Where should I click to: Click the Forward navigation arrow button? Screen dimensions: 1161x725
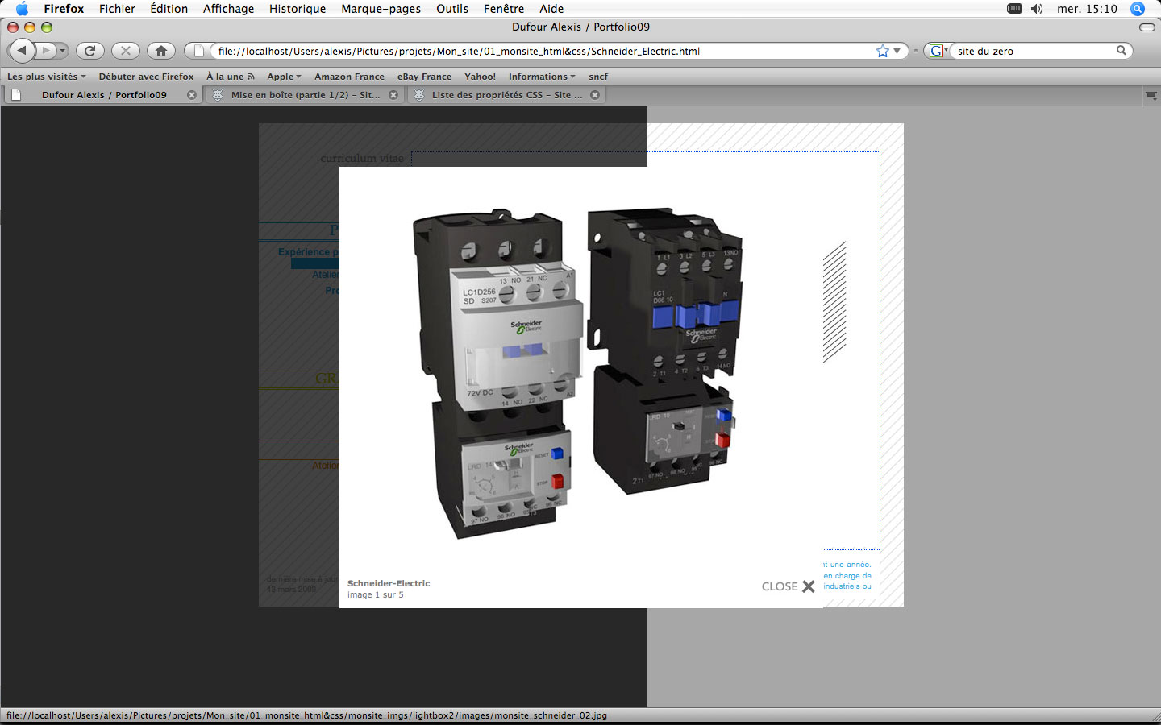47,51
